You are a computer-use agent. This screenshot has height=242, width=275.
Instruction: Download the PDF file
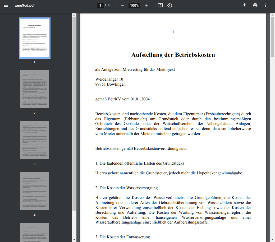point(245,5)
